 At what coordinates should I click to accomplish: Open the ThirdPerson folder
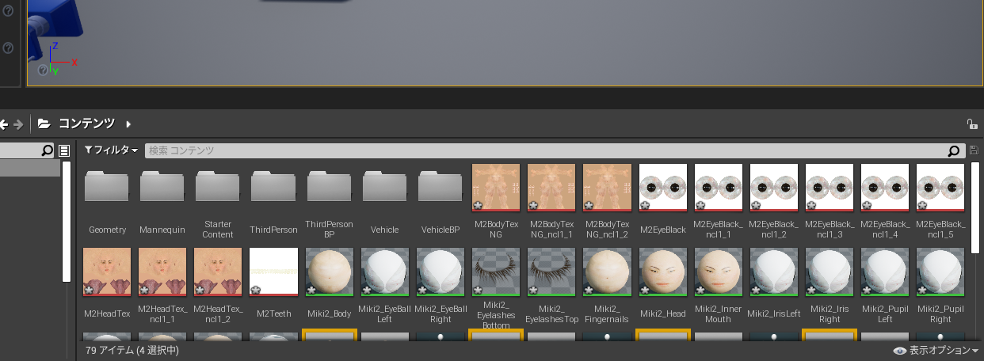click(x=273, y=188)
